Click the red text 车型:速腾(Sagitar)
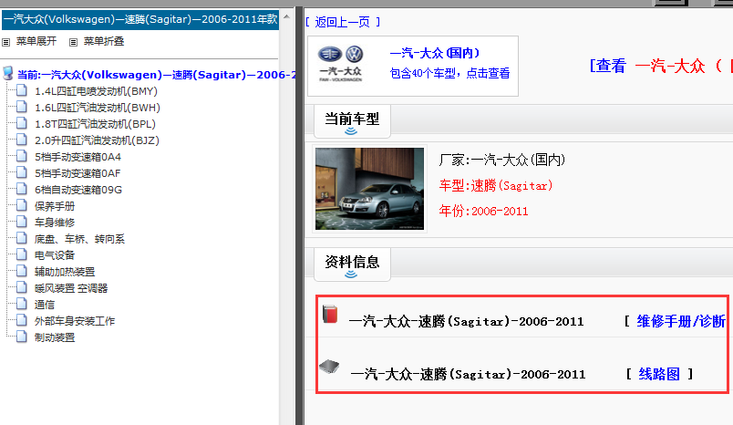The height and width of the screenshot is (425, 733). (x=496, y=186)
